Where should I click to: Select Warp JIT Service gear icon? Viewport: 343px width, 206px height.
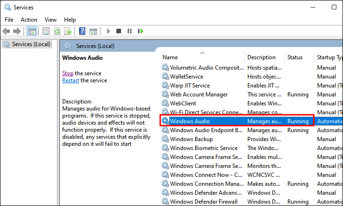165,86
